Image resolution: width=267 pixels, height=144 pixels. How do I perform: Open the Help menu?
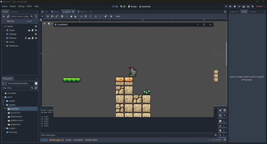pos(36,6)
